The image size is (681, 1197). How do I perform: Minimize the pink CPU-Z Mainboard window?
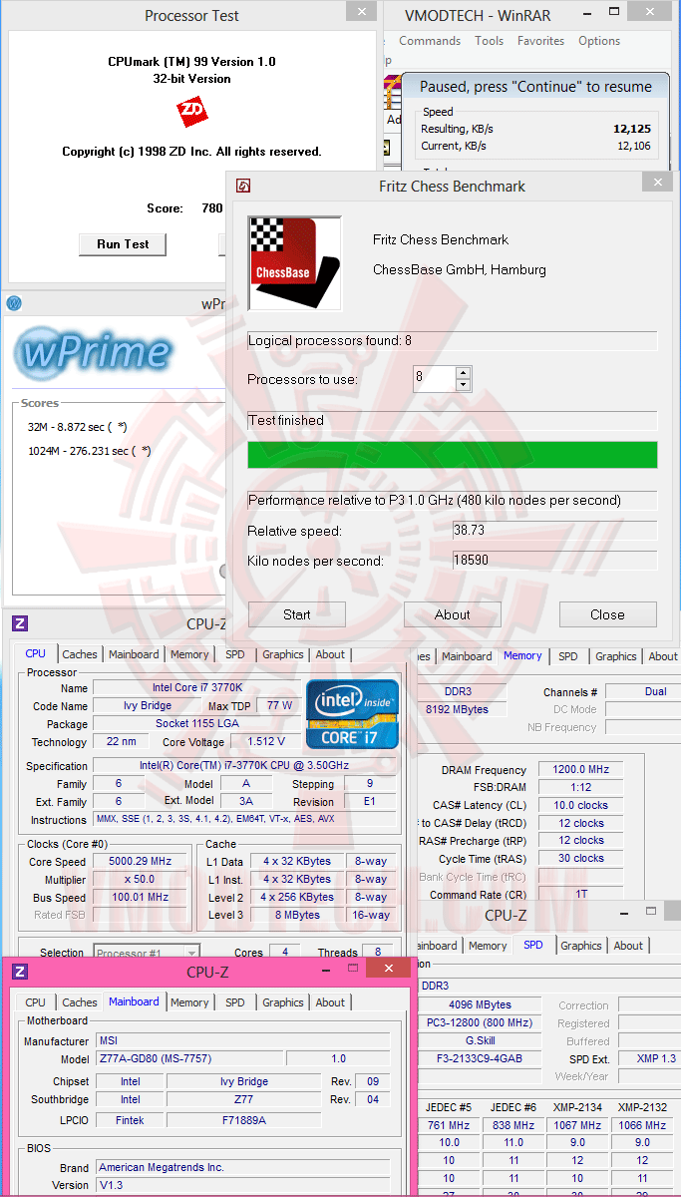[325, 969]
